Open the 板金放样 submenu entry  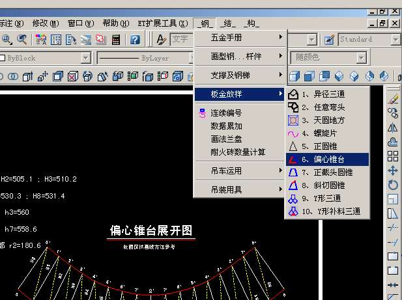click(x=240, y=94)
